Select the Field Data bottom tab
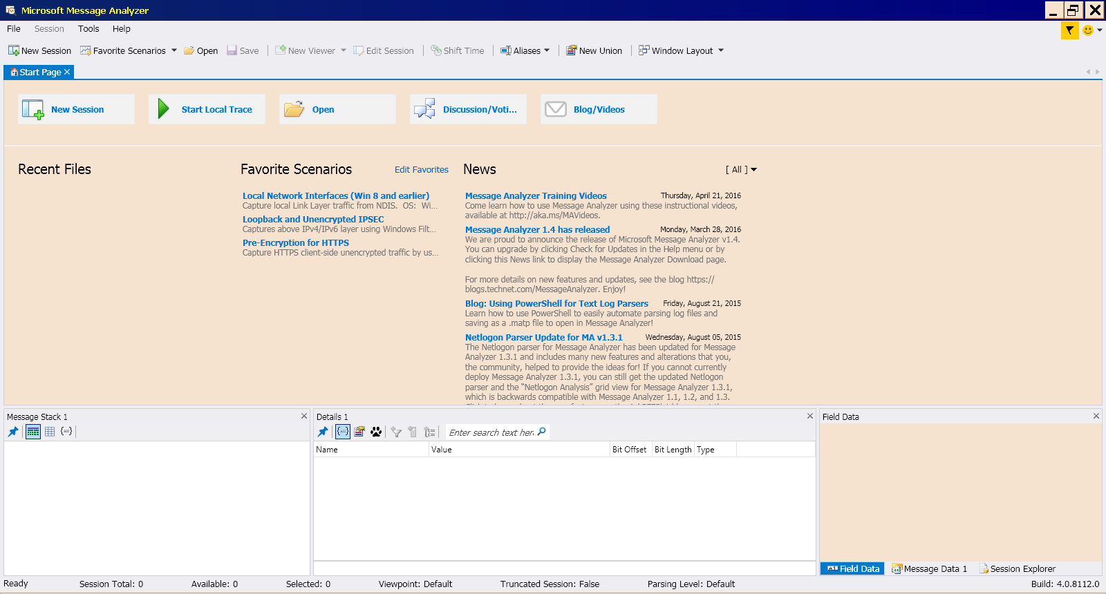Screen dimensions: 1106x594 (852, 569)
